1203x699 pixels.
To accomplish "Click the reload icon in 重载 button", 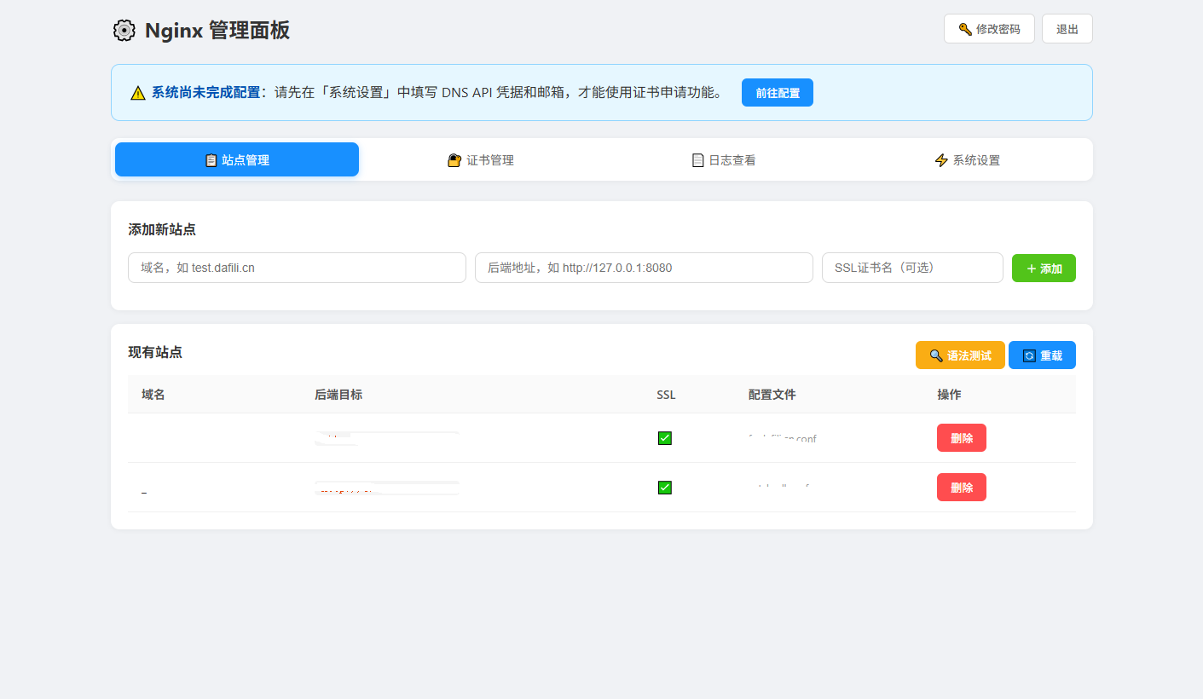I will (1029, 355).
